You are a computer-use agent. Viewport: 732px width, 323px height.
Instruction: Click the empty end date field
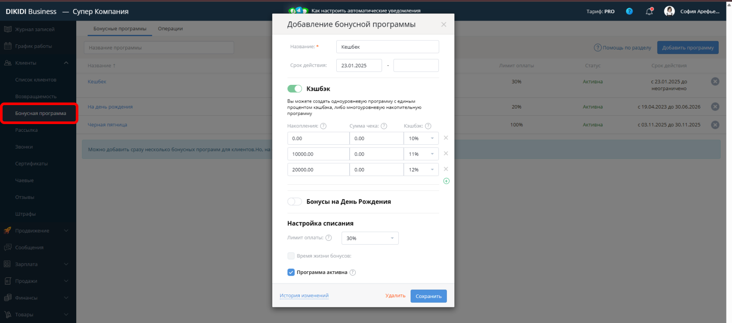(416, 65)
